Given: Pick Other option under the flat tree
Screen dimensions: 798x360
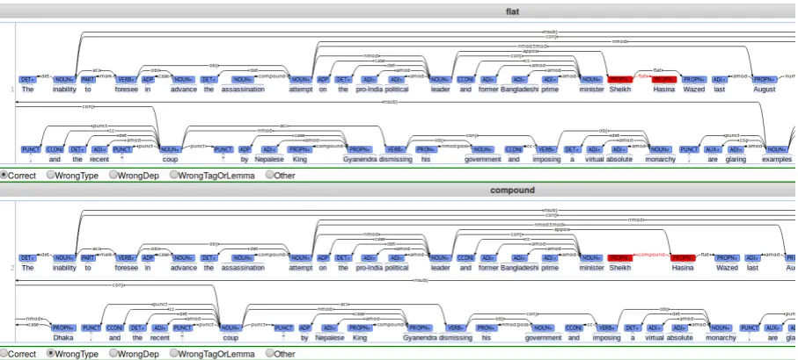Looking at the screenshot, I should [270, 176].
